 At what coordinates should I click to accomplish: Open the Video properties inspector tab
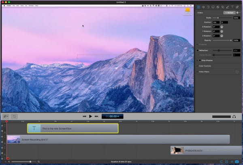click(198, 7)
